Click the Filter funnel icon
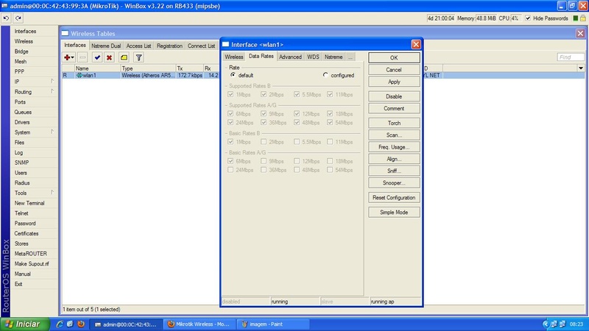 click(x=138, y=57)
